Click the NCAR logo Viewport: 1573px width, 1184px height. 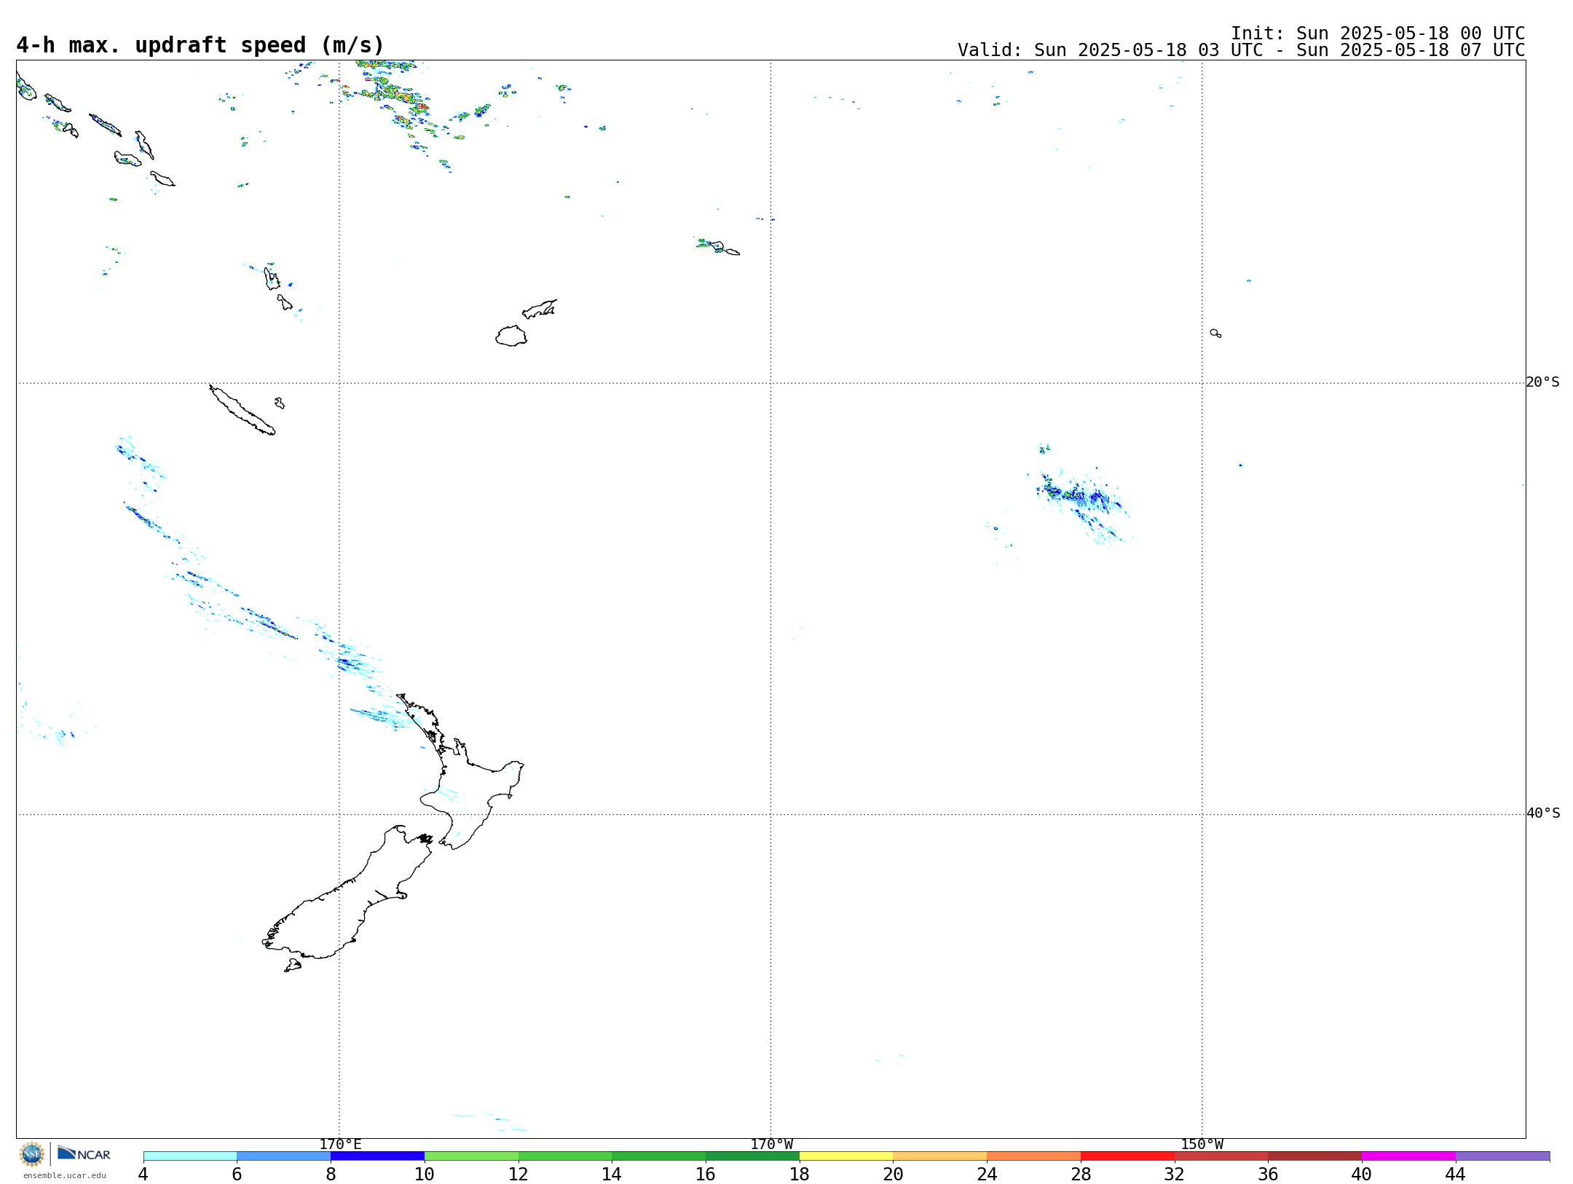pos(84,1153)
